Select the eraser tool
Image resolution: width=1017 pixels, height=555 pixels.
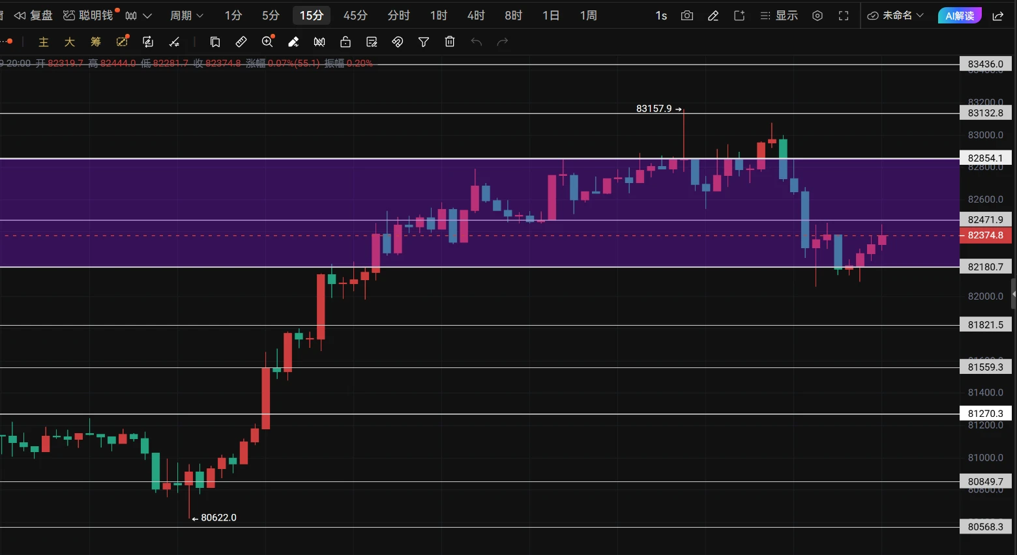(293, 42)
